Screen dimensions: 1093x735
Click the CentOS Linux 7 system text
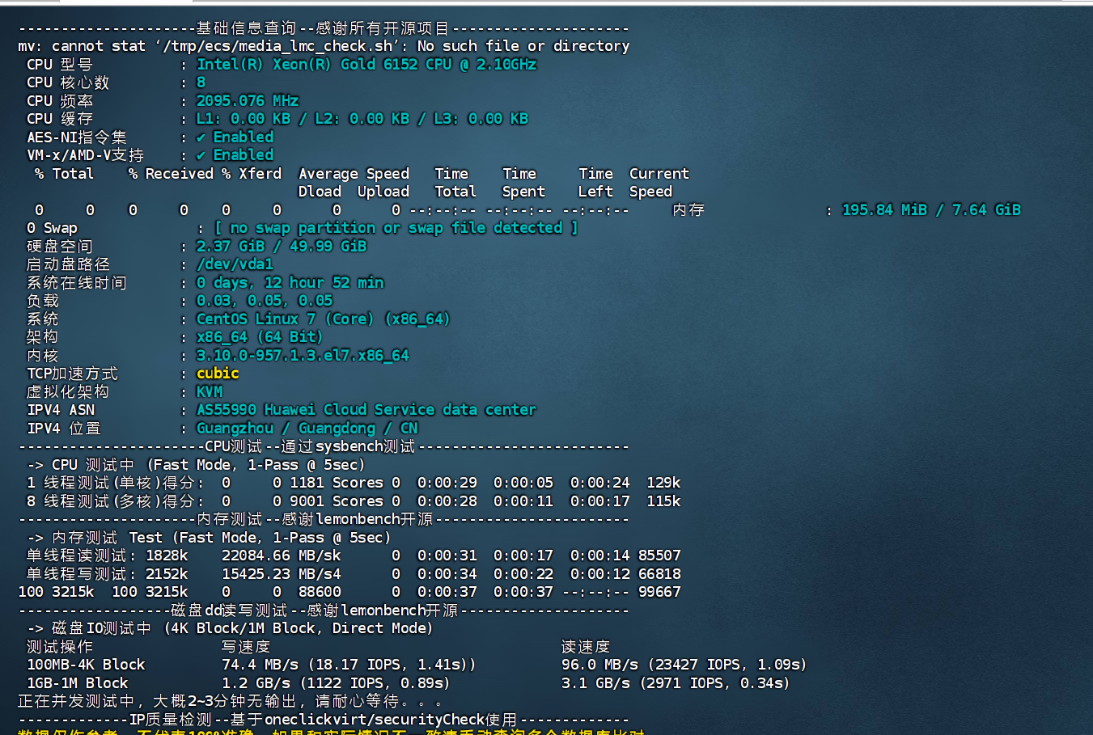(x=322, y=319)
